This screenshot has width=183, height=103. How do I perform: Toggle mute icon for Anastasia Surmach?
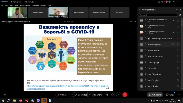(178, 56)
